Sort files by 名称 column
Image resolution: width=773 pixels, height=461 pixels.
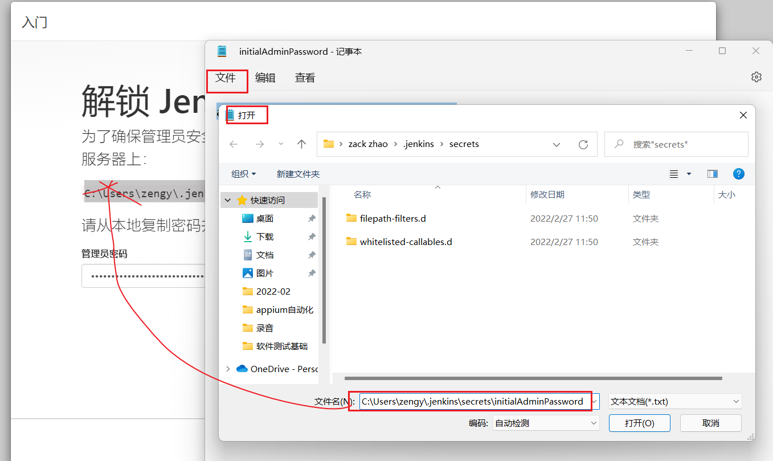[x=362, y=195]
